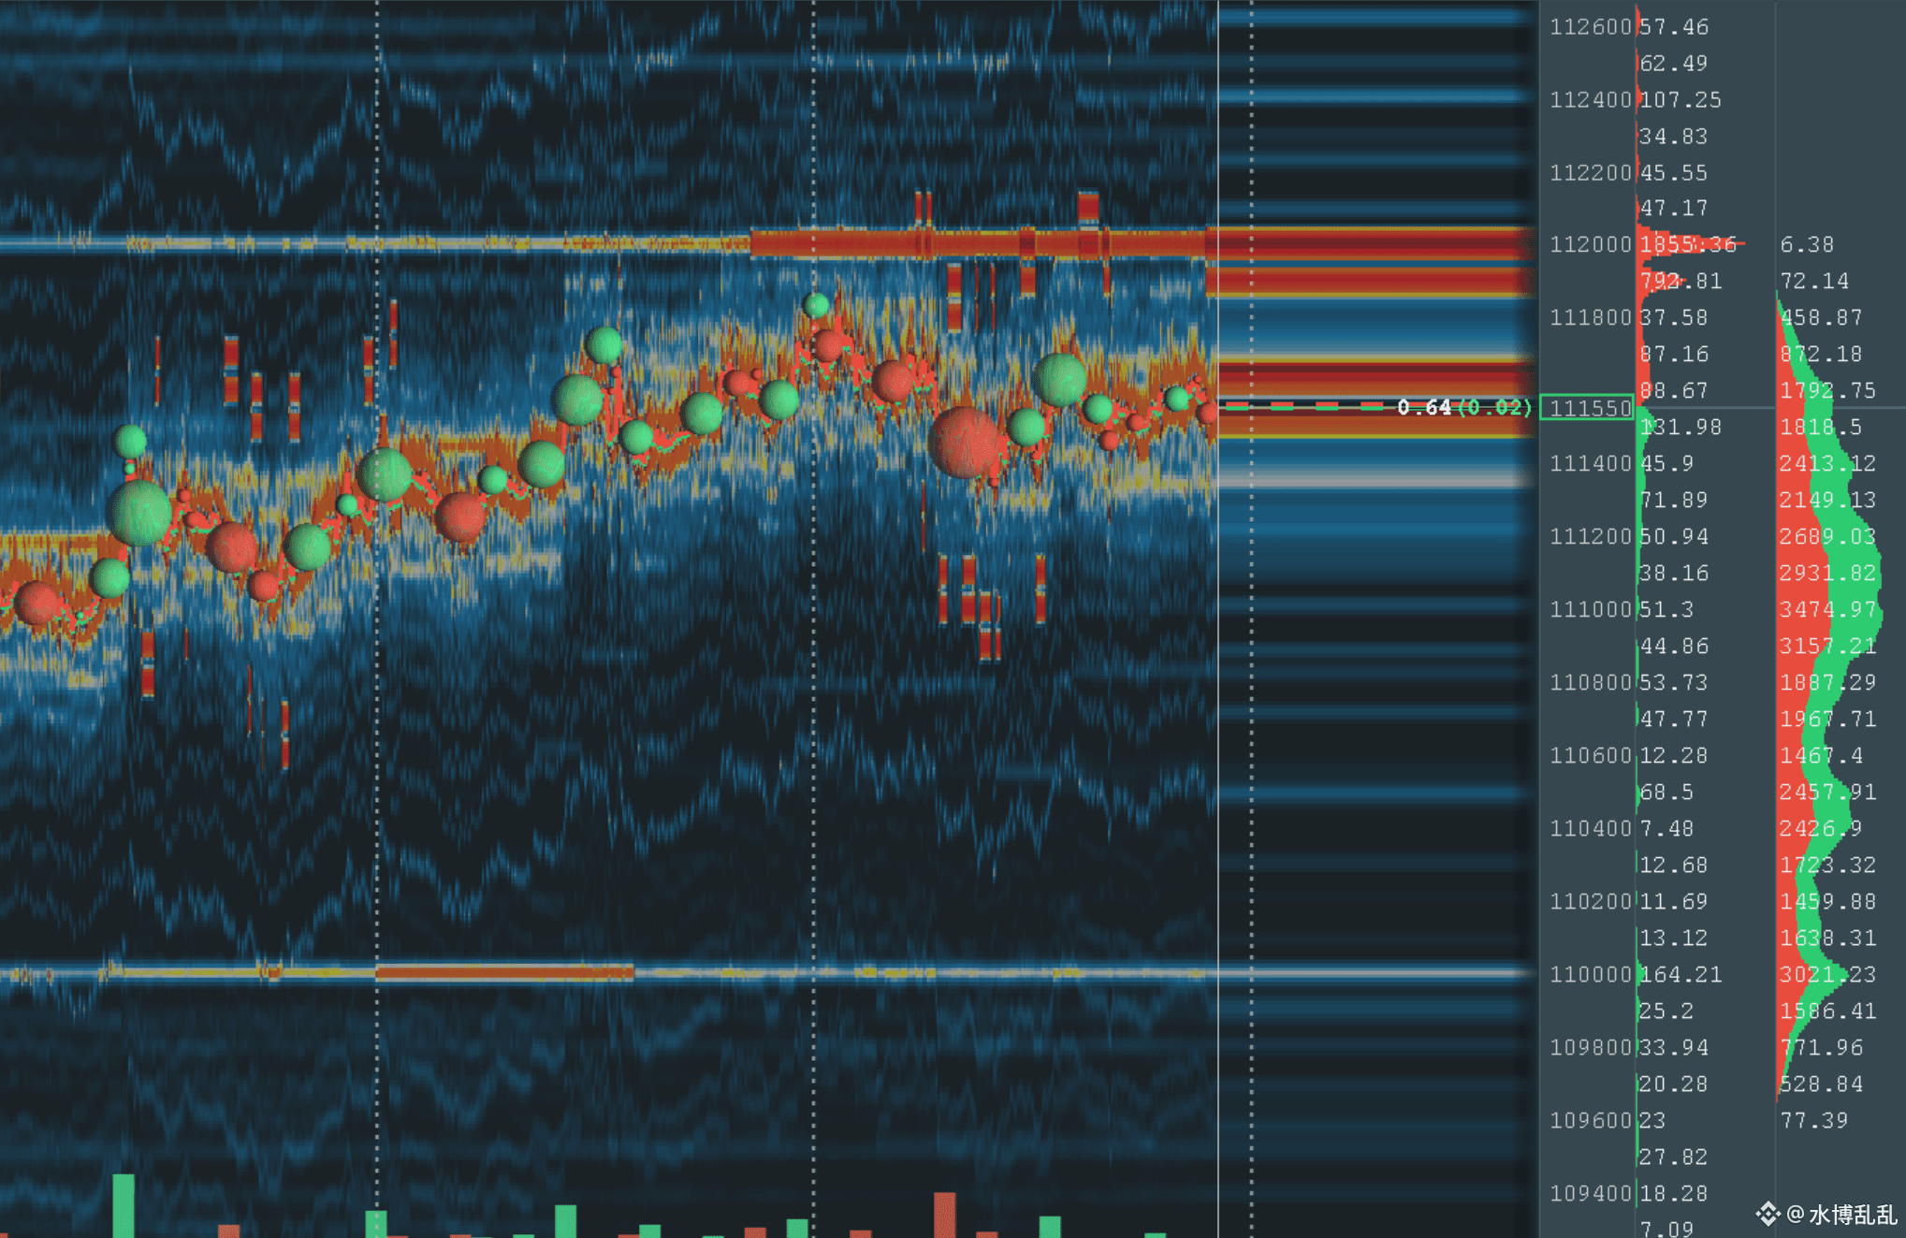
Task: Click the 1887.29 volume profile value
Action: (x=1828, y=683)
